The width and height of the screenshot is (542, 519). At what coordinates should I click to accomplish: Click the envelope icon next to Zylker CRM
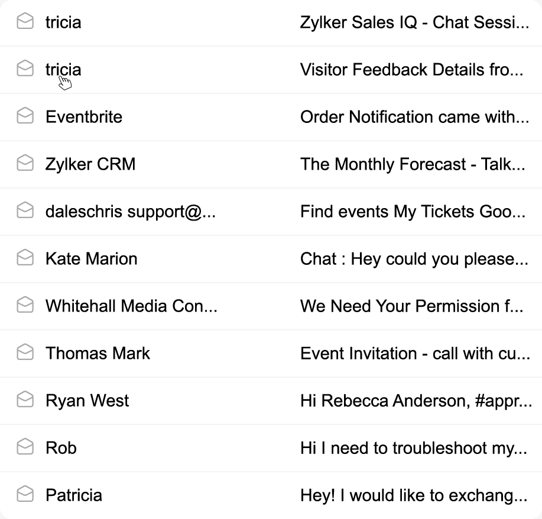coord(25,164)
